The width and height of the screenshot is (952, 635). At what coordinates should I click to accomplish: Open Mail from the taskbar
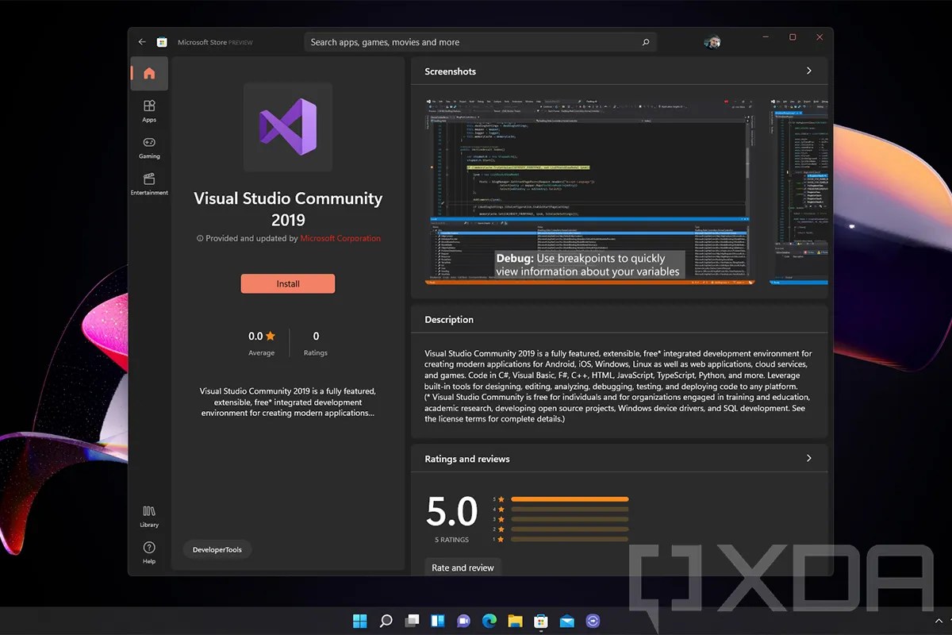(x=566, y=621)
